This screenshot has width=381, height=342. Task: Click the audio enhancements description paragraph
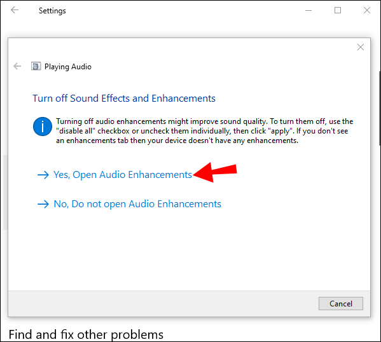click(205, 131)
